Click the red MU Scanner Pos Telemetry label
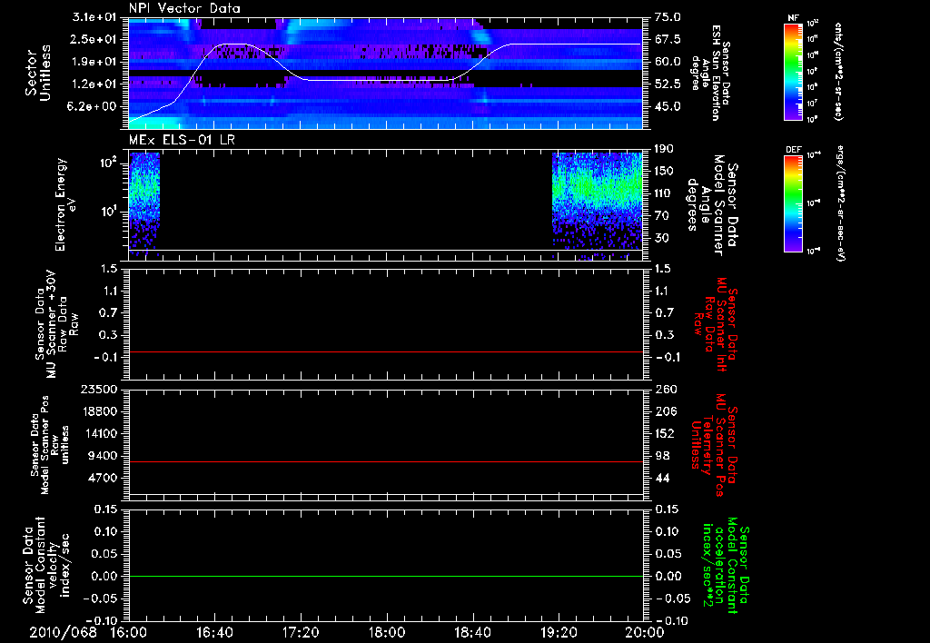Screen dimensions: 930x643 tap(713, 445)
